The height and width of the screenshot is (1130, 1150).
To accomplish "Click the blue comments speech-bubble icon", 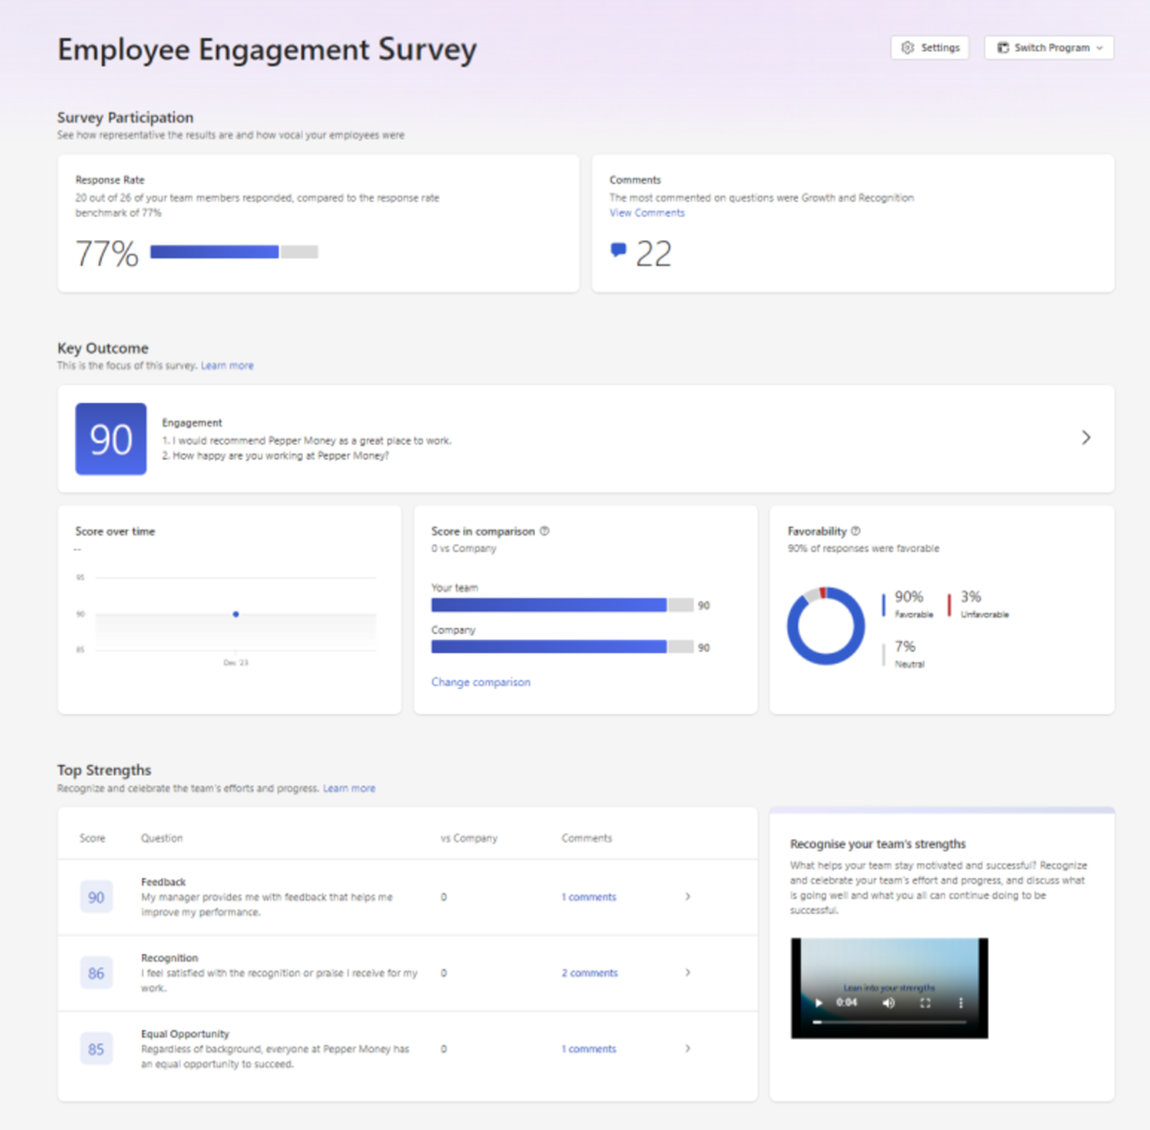I will pos(618,250).
